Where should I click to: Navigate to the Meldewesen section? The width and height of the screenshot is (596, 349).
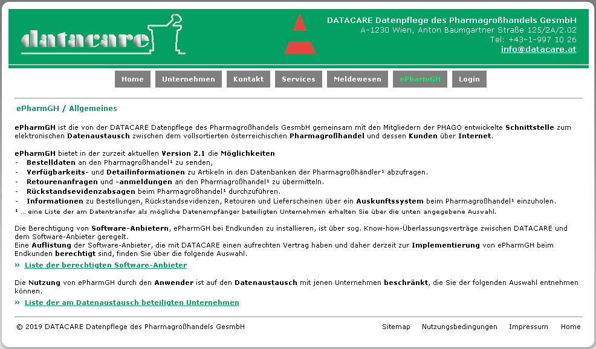coord(357,79)
